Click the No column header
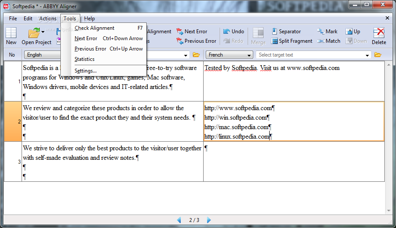This screenshot has height=228, width=396. tap(12, 55)
